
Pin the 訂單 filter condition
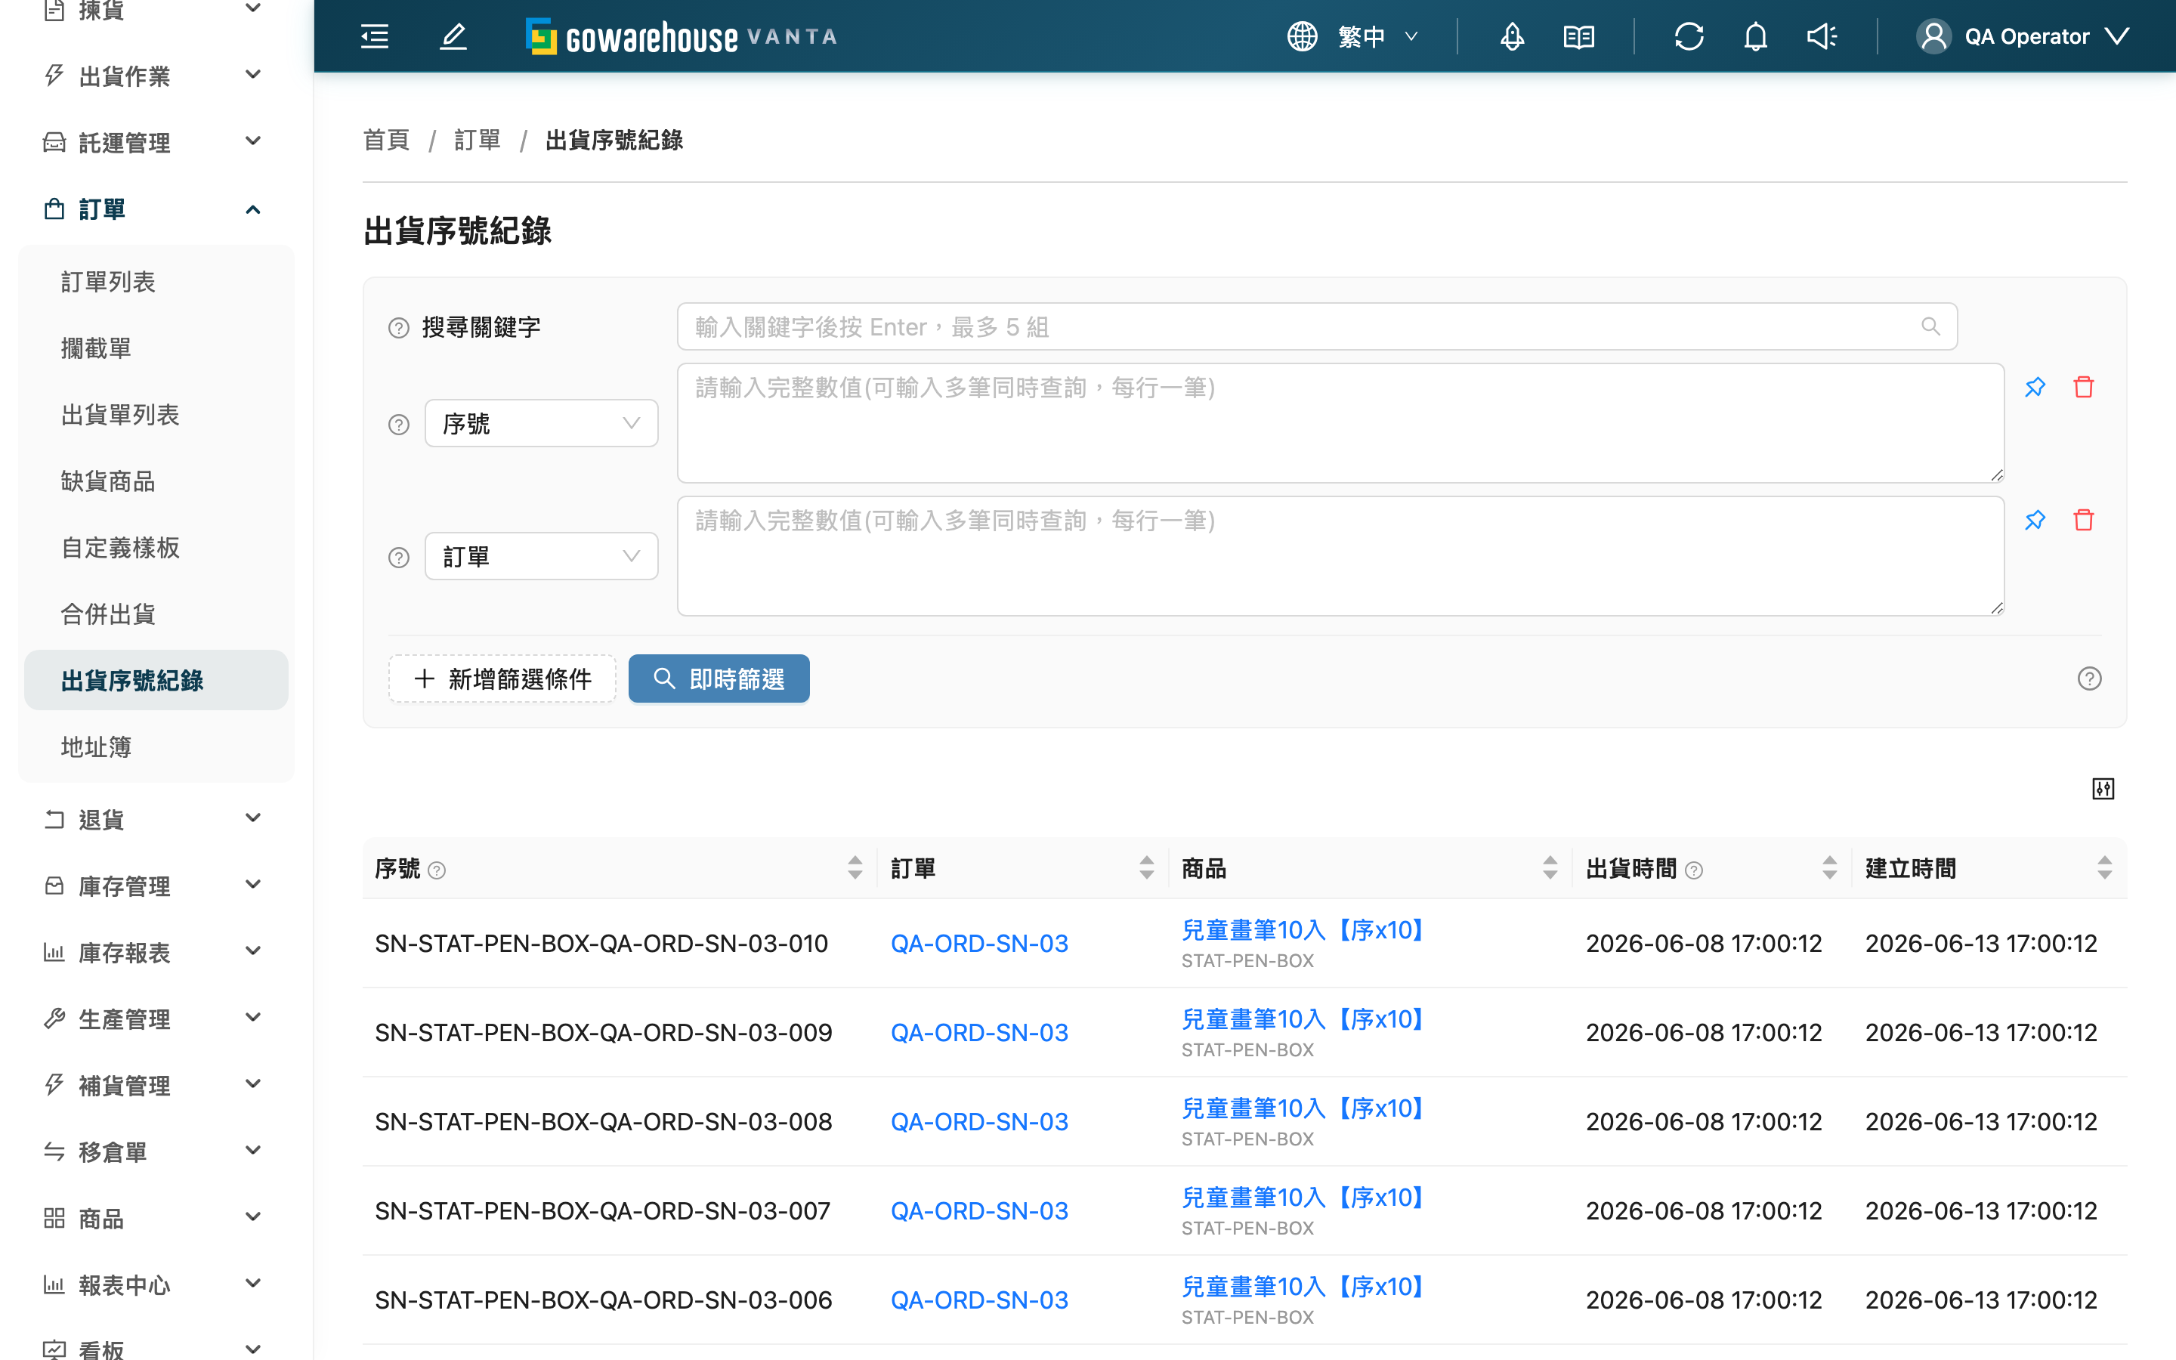point(2035,520)
